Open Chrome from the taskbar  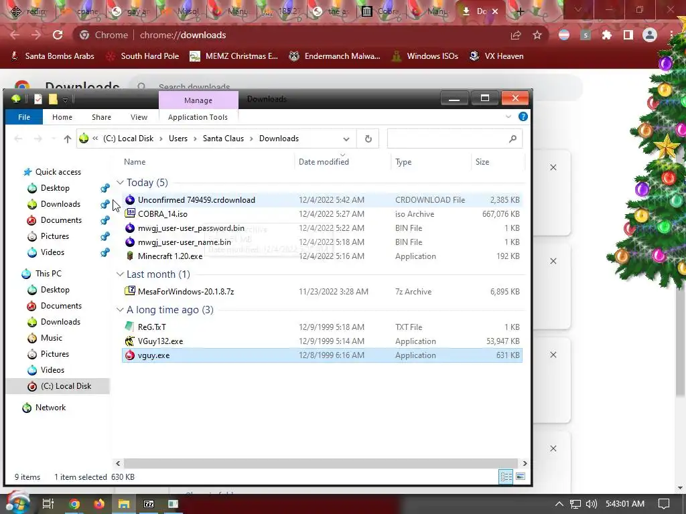click(x=74, y=504)
